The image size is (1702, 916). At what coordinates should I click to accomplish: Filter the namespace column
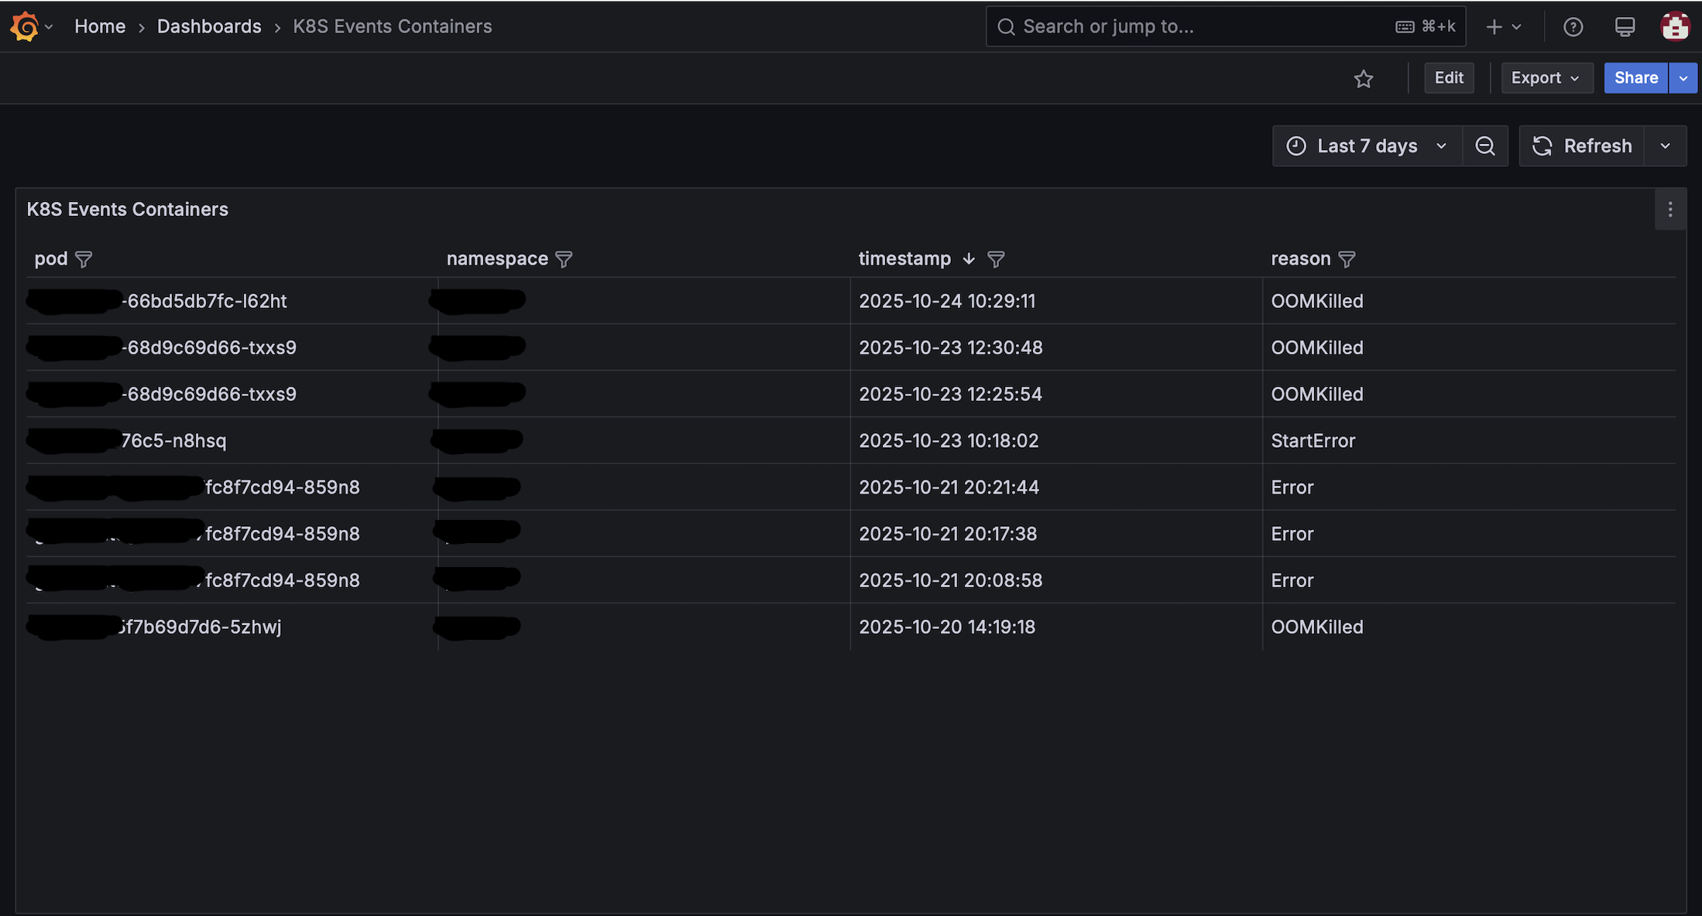coord(564,259)
